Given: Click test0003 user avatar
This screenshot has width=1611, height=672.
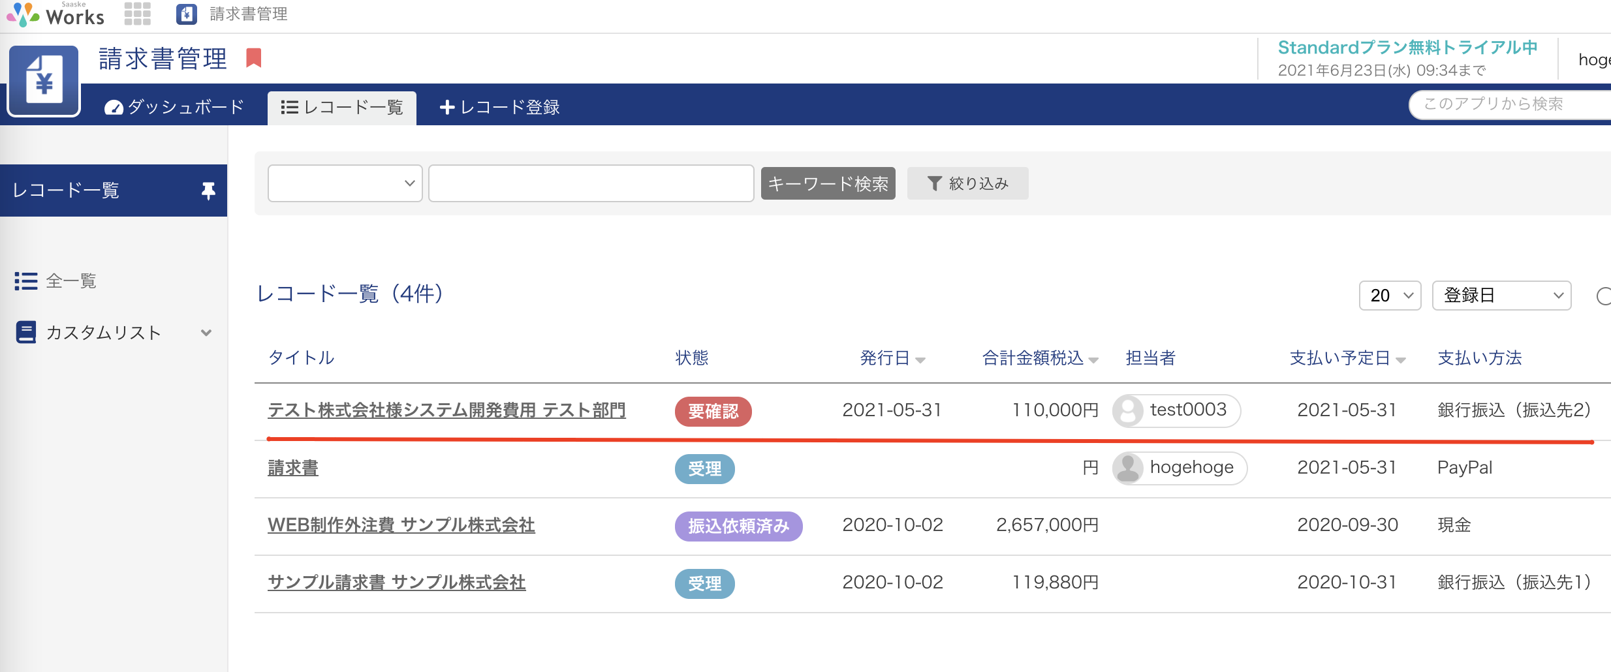Looking at the screenshot, I should coord(1128,411).
